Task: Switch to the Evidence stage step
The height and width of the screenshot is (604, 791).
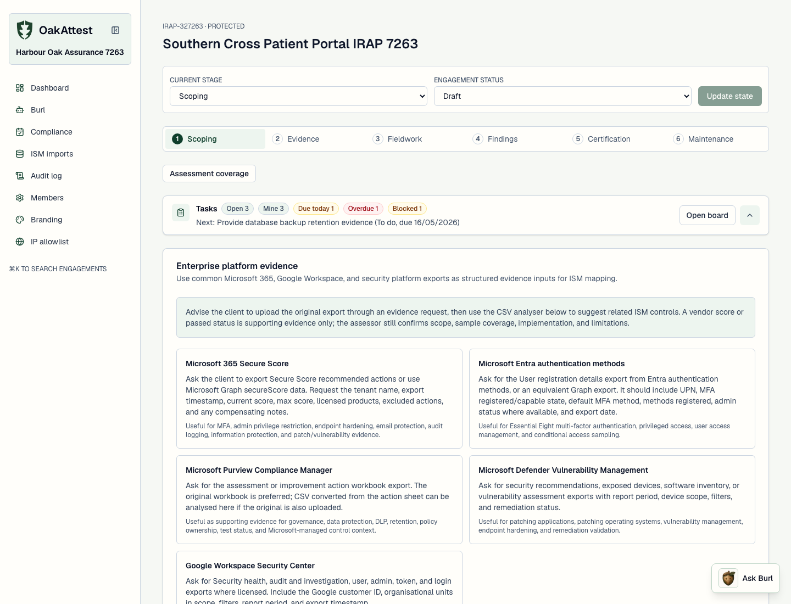Action: [315, 139]
